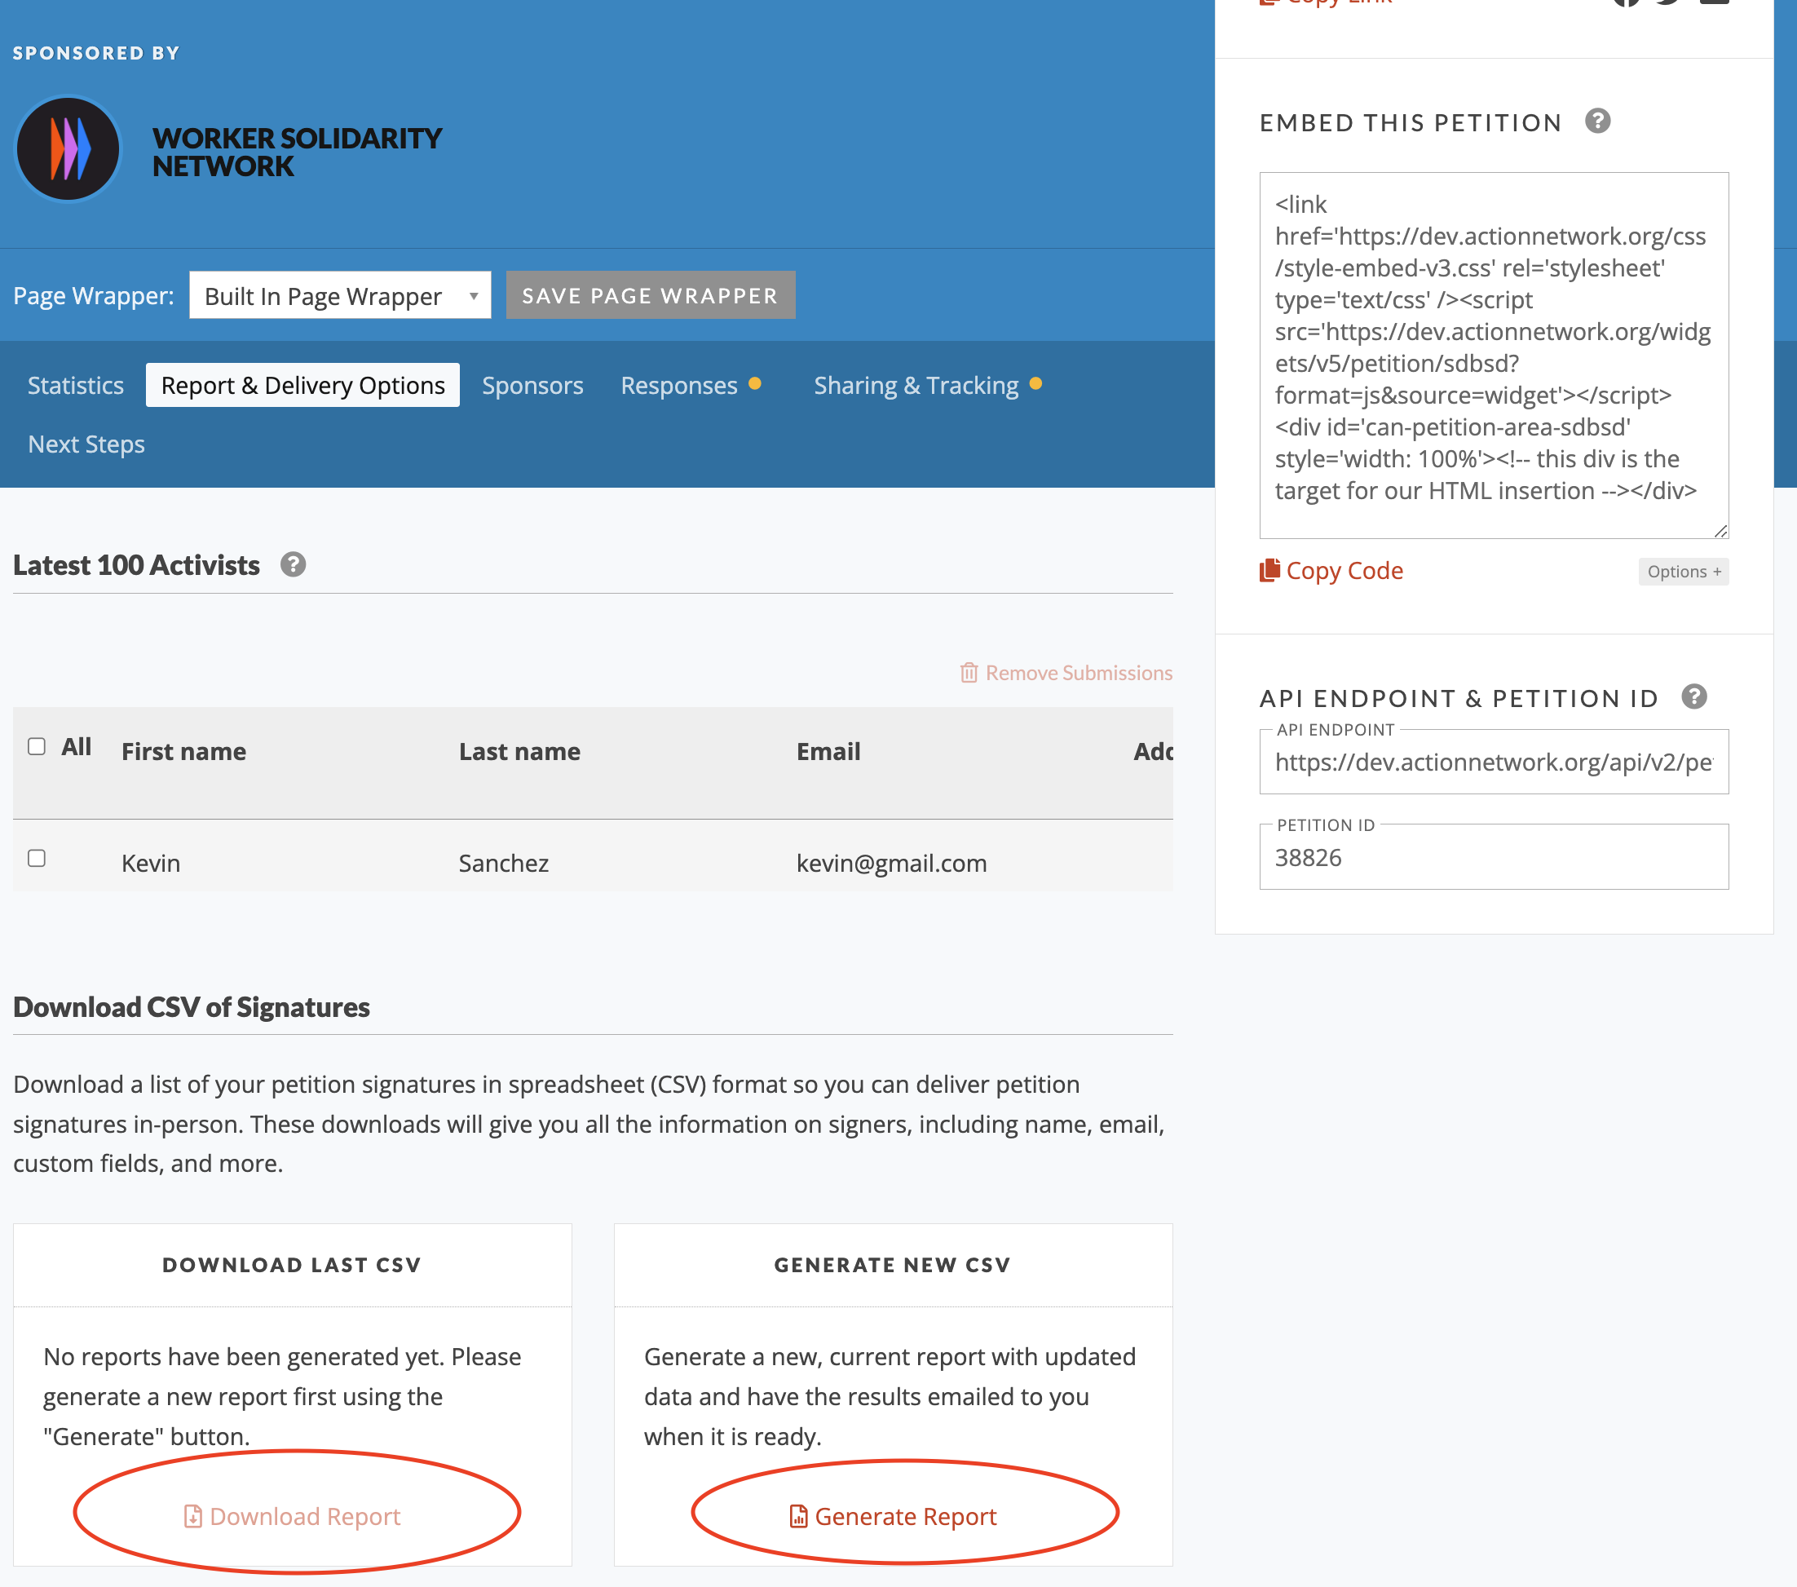
Task: Click the API Endpoint field
Action: pyautogui.click(x=1494, y=762)
